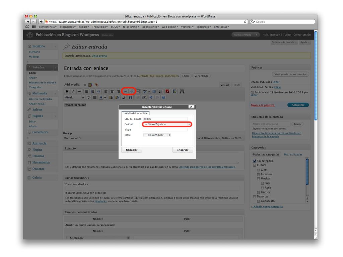Image resolution: width=343 pixels, height=257 pixels.
Task: Check the Rock category
Action: (263, 188)
